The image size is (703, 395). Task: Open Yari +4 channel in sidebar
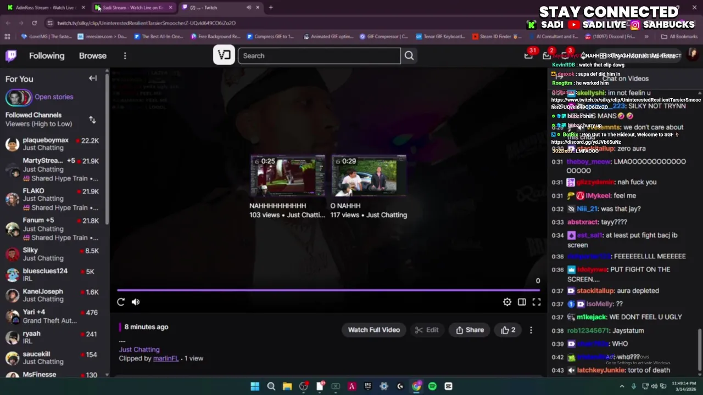tap(53, 317)
